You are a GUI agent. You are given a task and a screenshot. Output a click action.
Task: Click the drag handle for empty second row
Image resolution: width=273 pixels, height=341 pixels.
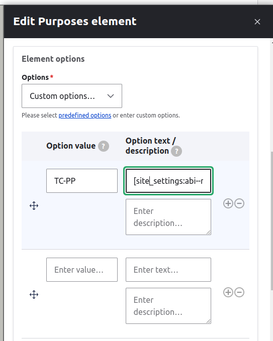34,294
